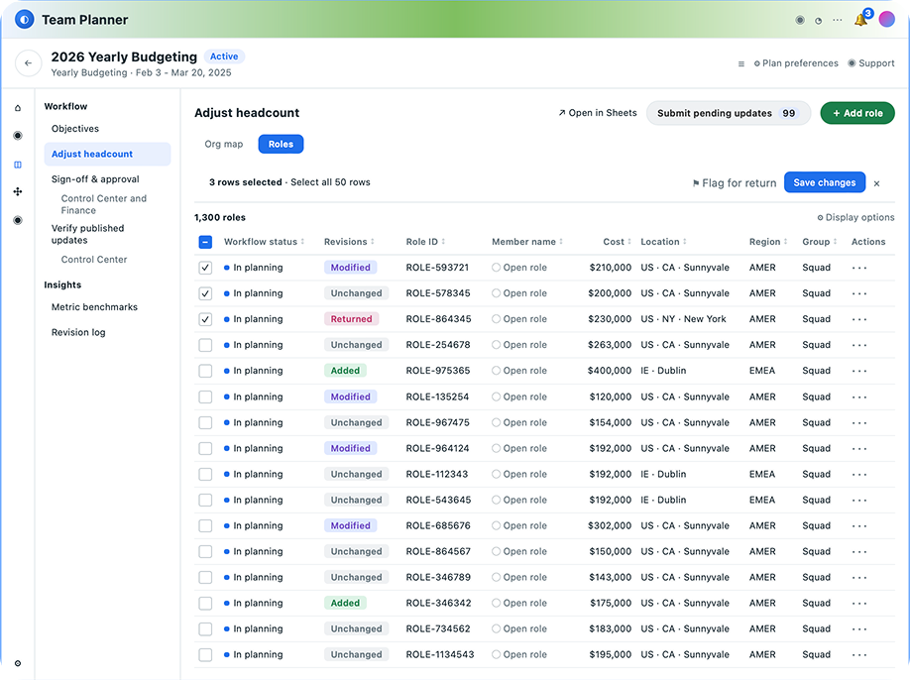Viewport: 910px width, 680px height.
Task: Open actions menu for ROLE-964124
Action: point(859,448)
